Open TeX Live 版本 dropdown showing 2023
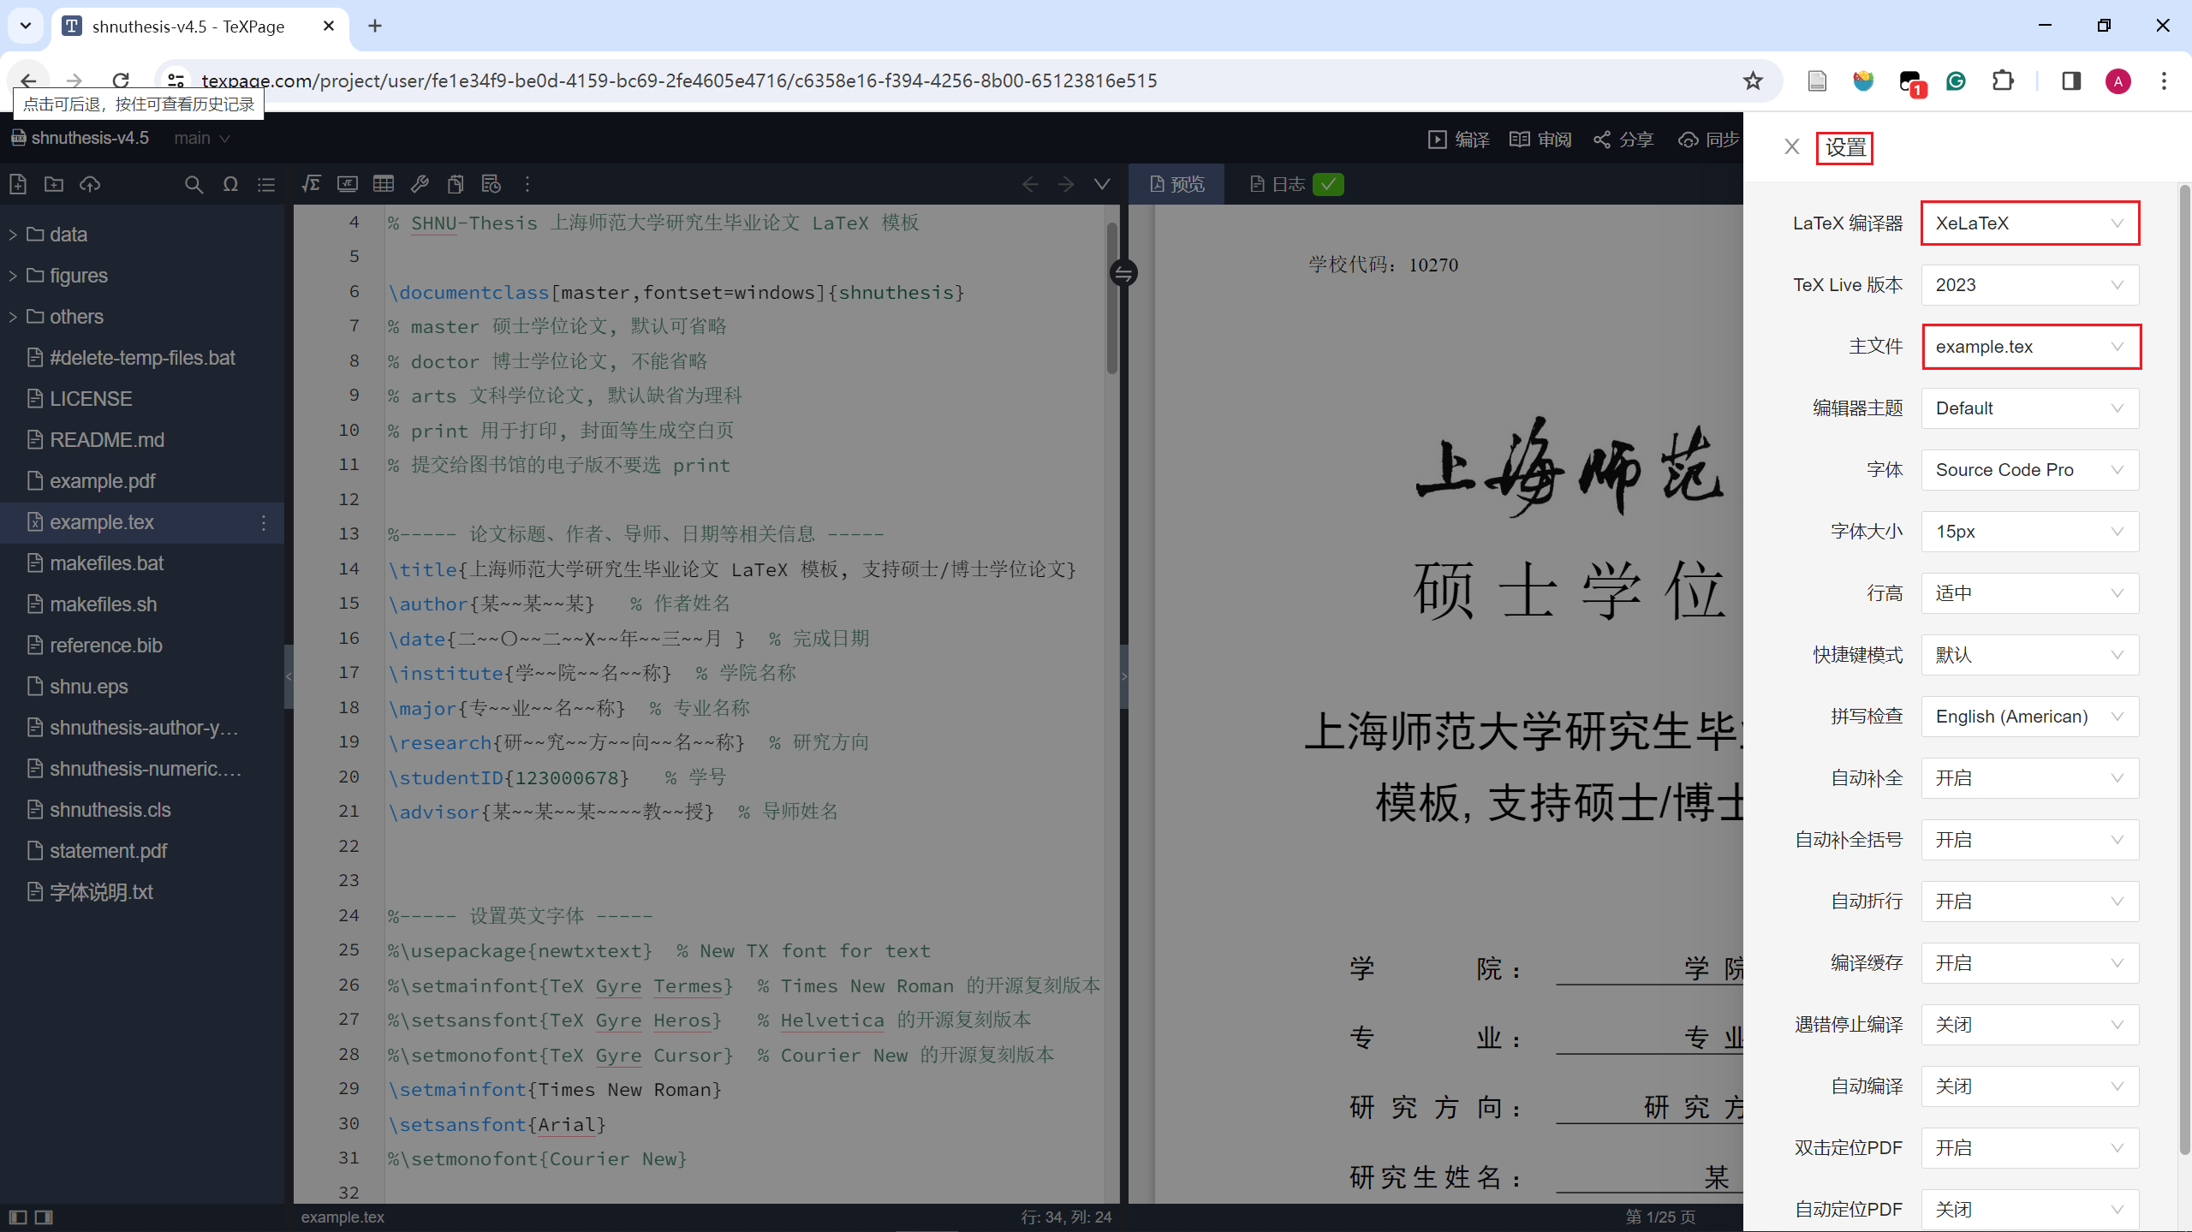2192x1232 pixels. [x=2029, y=285]
